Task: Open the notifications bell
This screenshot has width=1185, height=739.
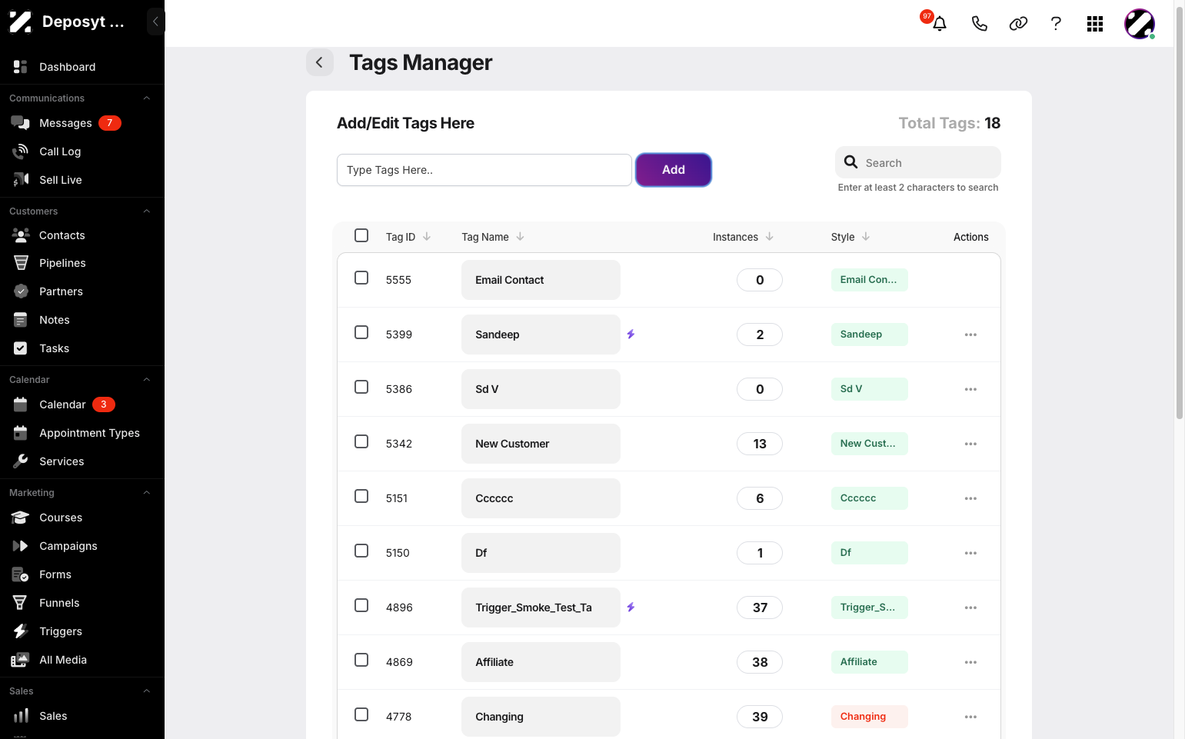Action: (x=939, y=23)
